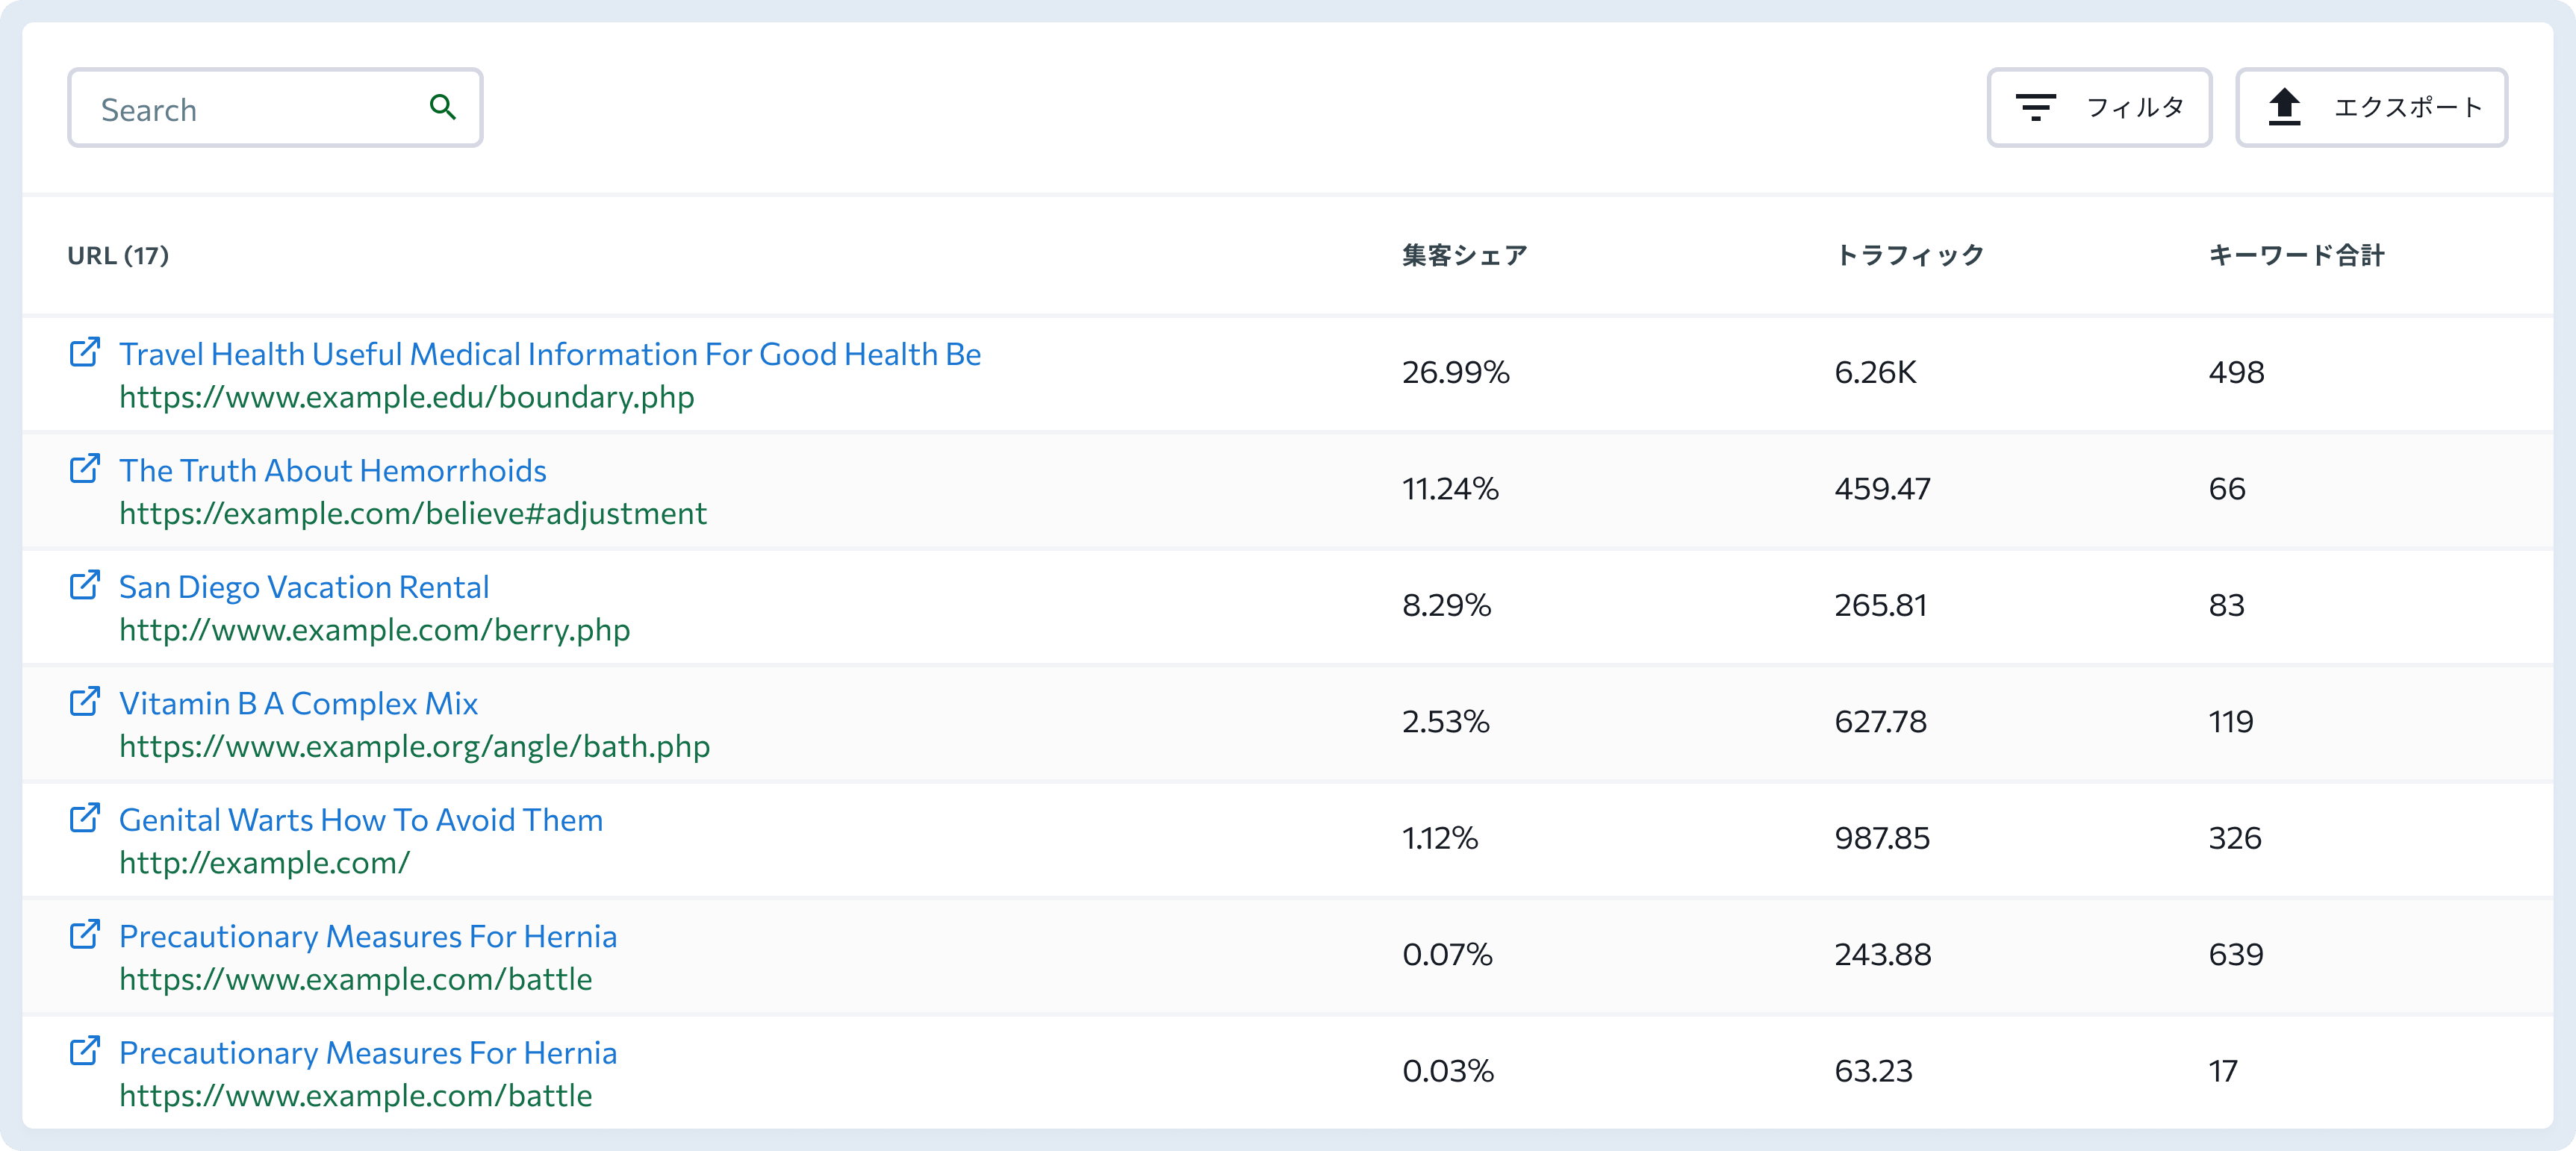Open external link icon for Travel Health row

85,352
